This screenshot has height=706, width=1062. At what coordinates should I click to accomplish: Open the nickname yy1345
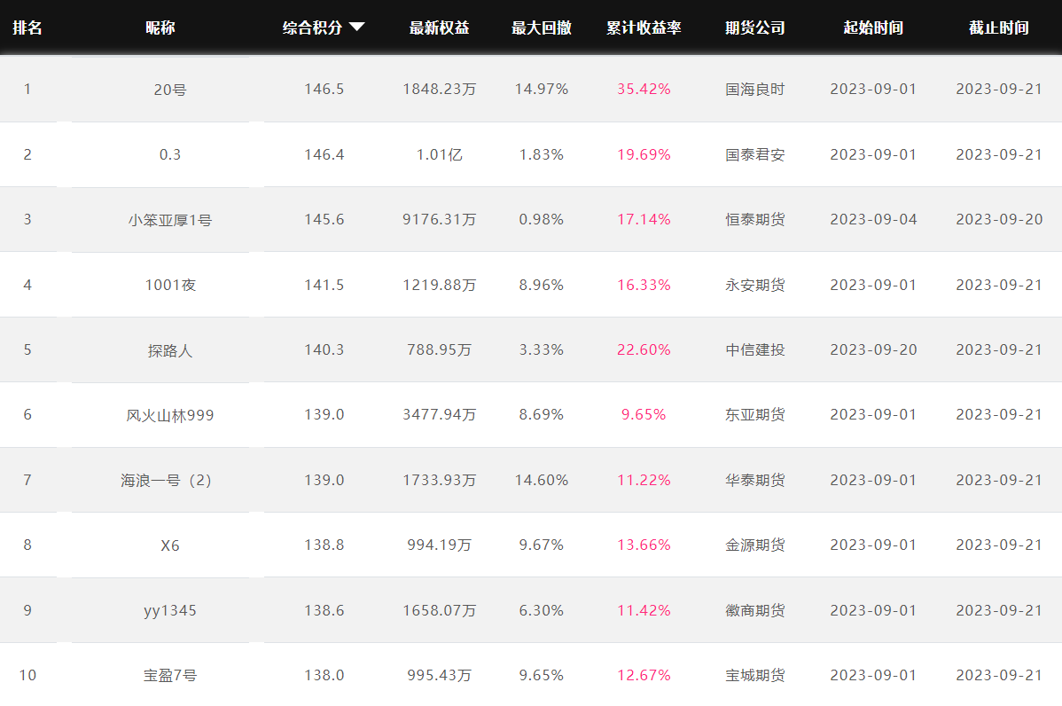click(170, 610)
